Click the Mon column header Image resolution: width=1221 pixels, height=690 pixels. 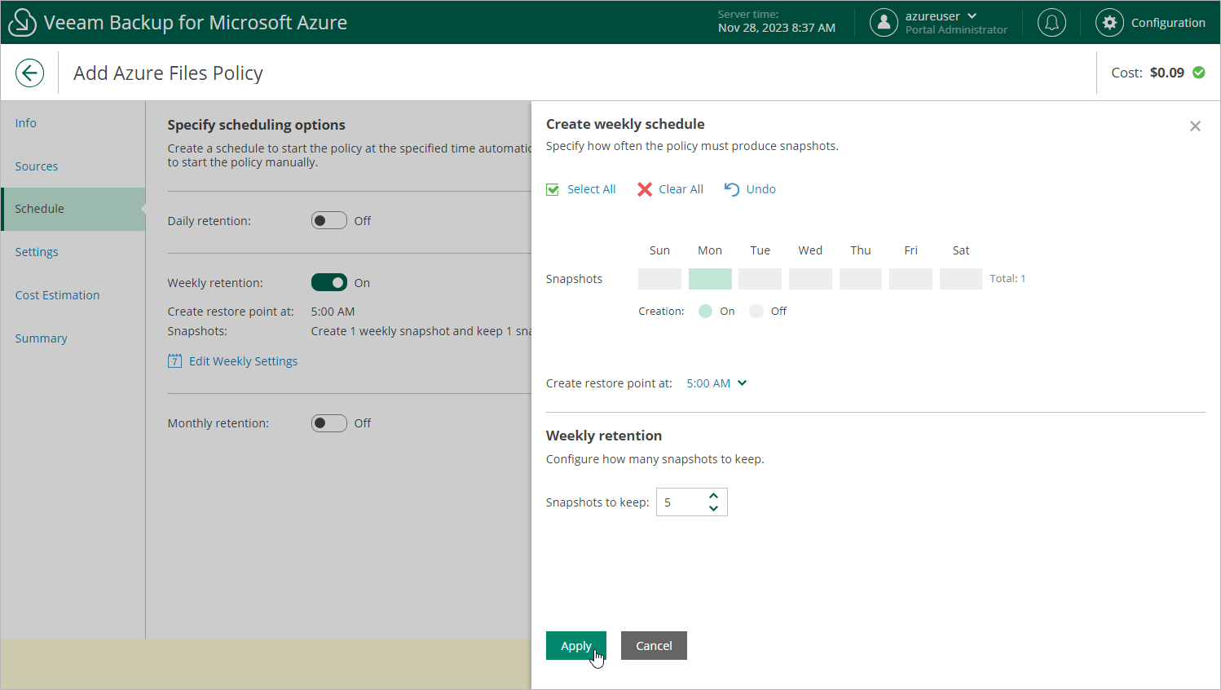pyautogui.click(x=710, y=250)
